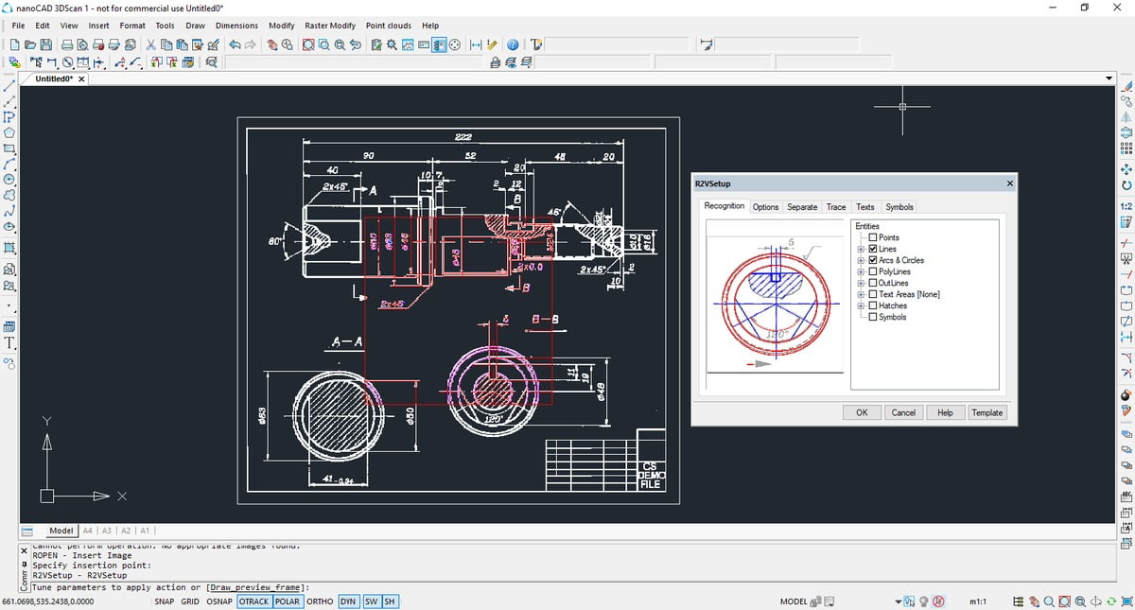Image resolution: width=1135 pixels, height=610 pixels.
Task: Open the Raster Modify menu
Action: click(330, 26)
